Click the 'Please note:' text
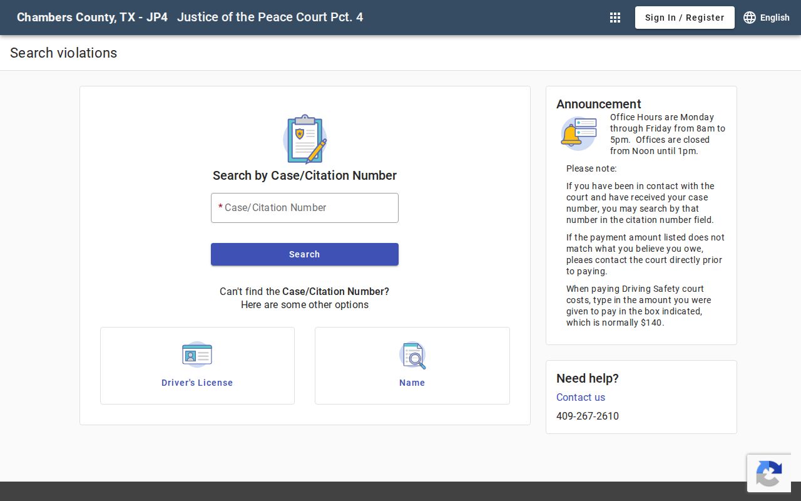The width and height of the screenshot is (801, 501). pyautogui.click(x=591, y=168)
